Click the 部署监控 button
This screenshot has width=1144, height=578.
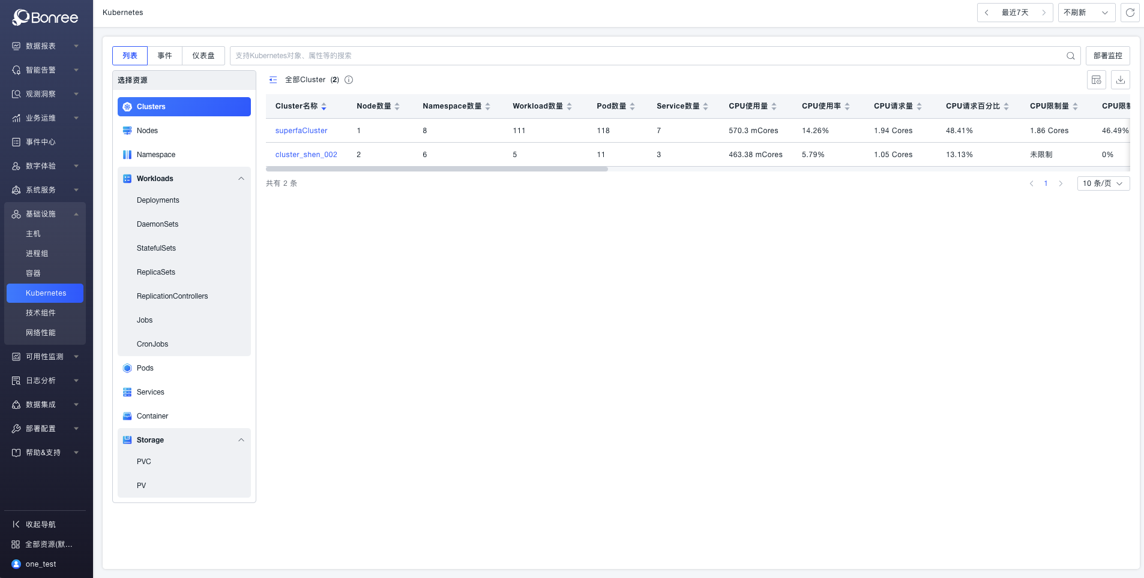[1107, 56]
